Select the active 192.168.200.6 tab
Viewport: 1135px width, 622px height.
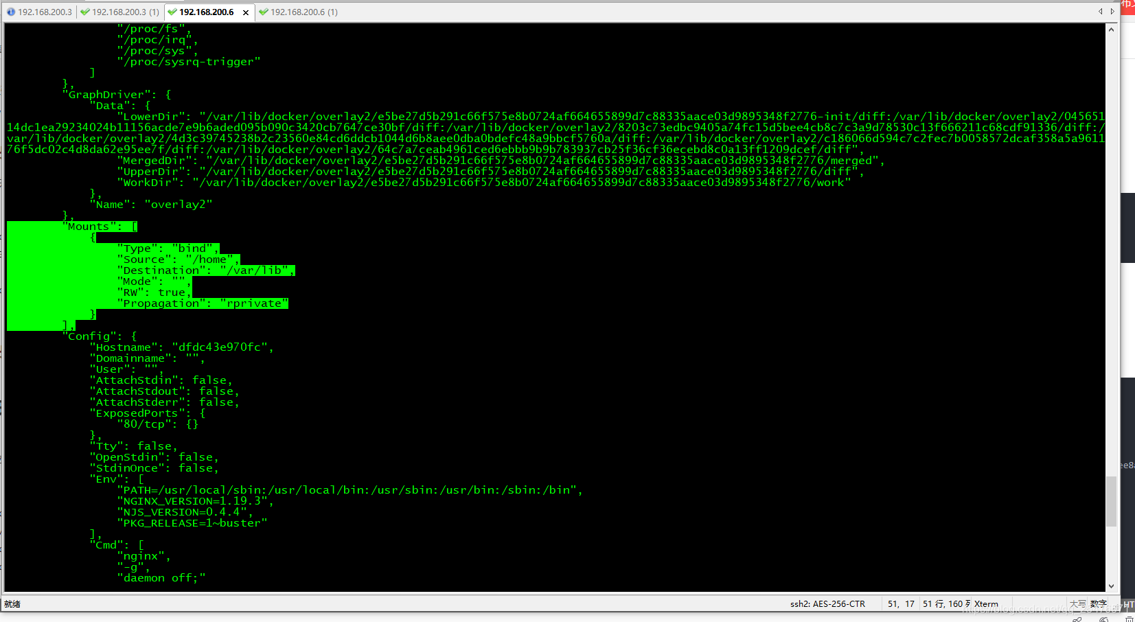206,12
